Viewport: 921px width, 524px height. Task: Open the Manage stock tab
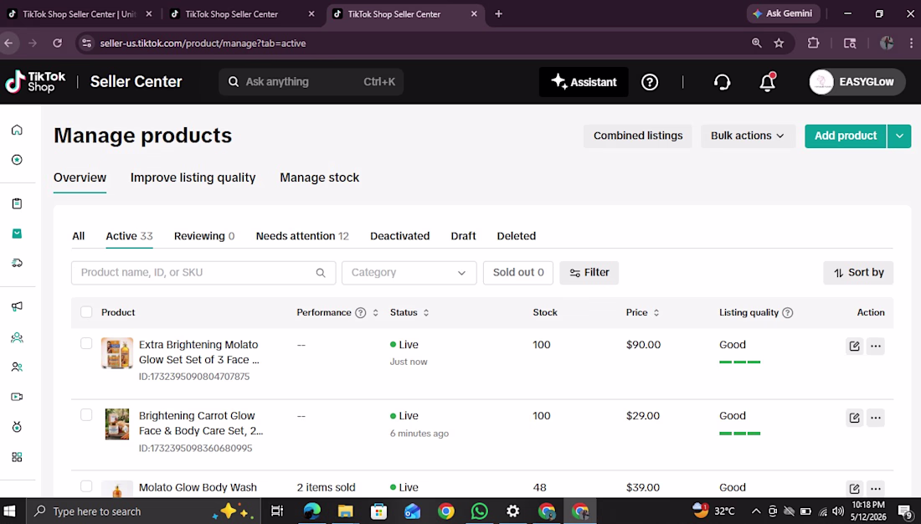coord(319,177)
